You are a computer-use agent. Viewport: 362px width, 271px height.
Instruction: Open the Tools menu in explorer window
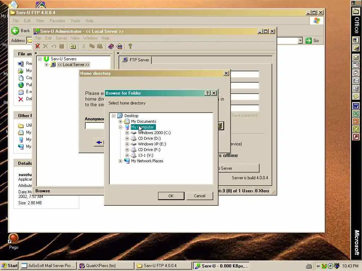[x=76, y=21]
